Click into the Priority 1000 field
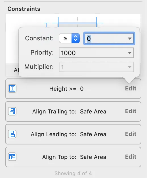The image size is (147, 178). pos(96,53)
